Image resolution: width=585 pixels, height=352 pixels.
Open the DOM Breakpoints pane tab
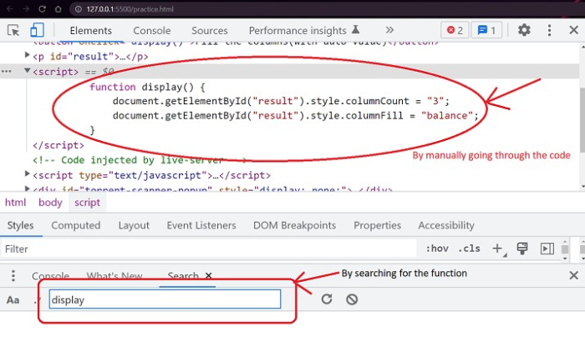(294, 225)
